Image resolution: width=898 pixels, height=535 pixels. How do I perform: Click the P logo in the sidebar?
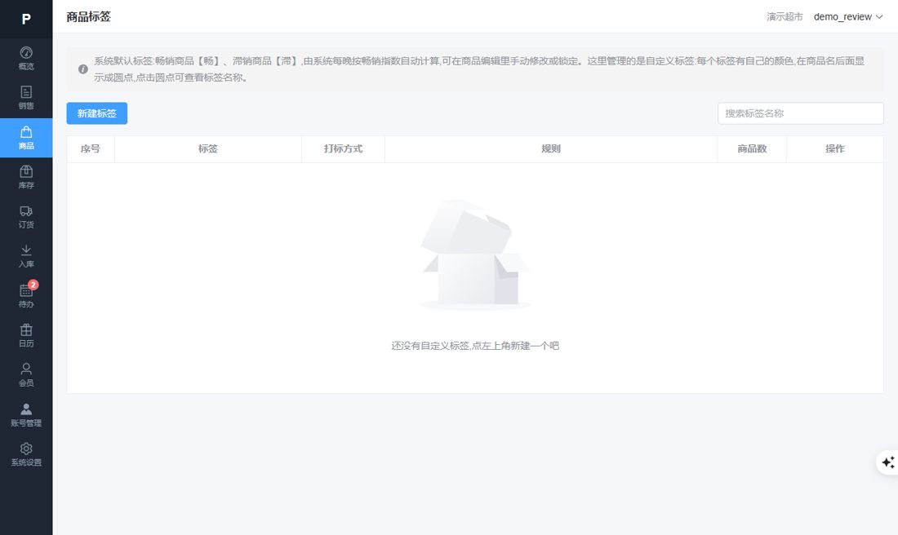click(26, 20)
